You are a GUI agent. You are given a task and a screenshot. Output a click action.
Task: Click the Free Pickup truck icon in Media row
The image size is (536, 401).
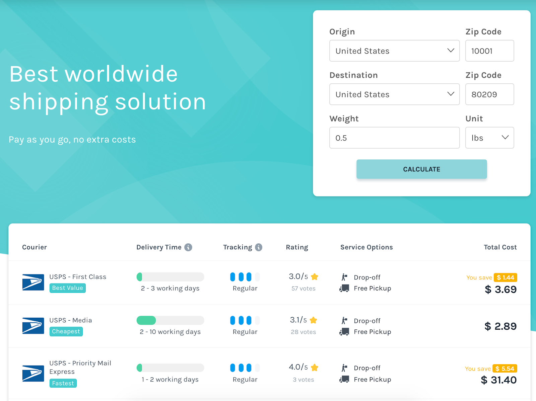[x=344, y=332]
